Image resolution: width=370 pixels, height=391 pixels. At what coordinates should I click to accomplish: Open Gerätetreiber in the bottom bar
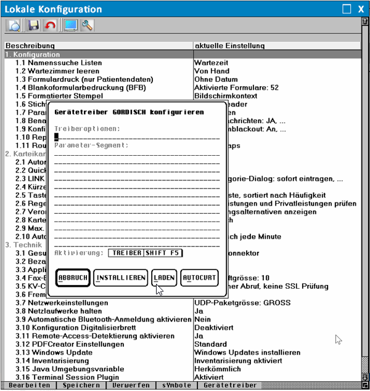230,385
